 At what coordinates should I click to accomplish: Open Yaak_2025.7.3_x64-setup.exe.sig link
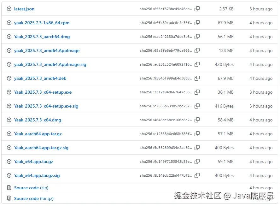[46, 106]
